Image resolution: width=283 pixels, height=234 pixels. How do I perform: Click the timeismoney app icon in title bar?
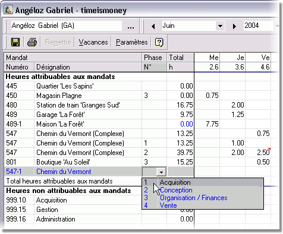[8, 10]
